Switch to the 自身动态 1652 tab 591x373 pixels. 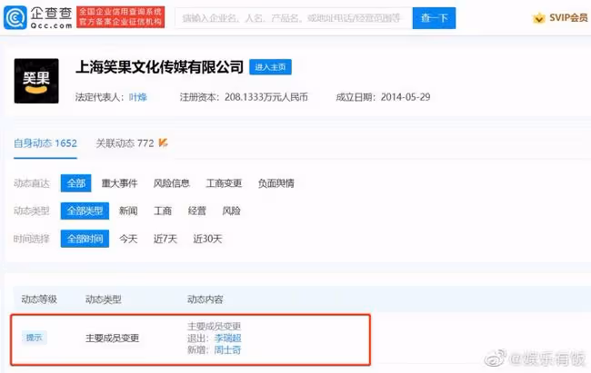(45, 143)
